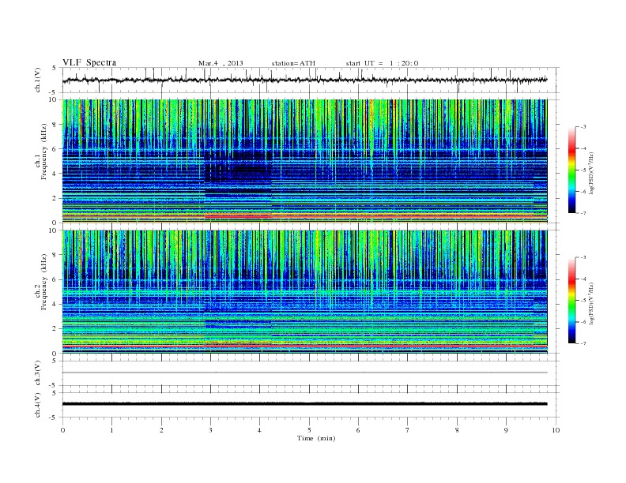
Task: Click time axis tick label "10"
Action: click(x=556, y=430)
